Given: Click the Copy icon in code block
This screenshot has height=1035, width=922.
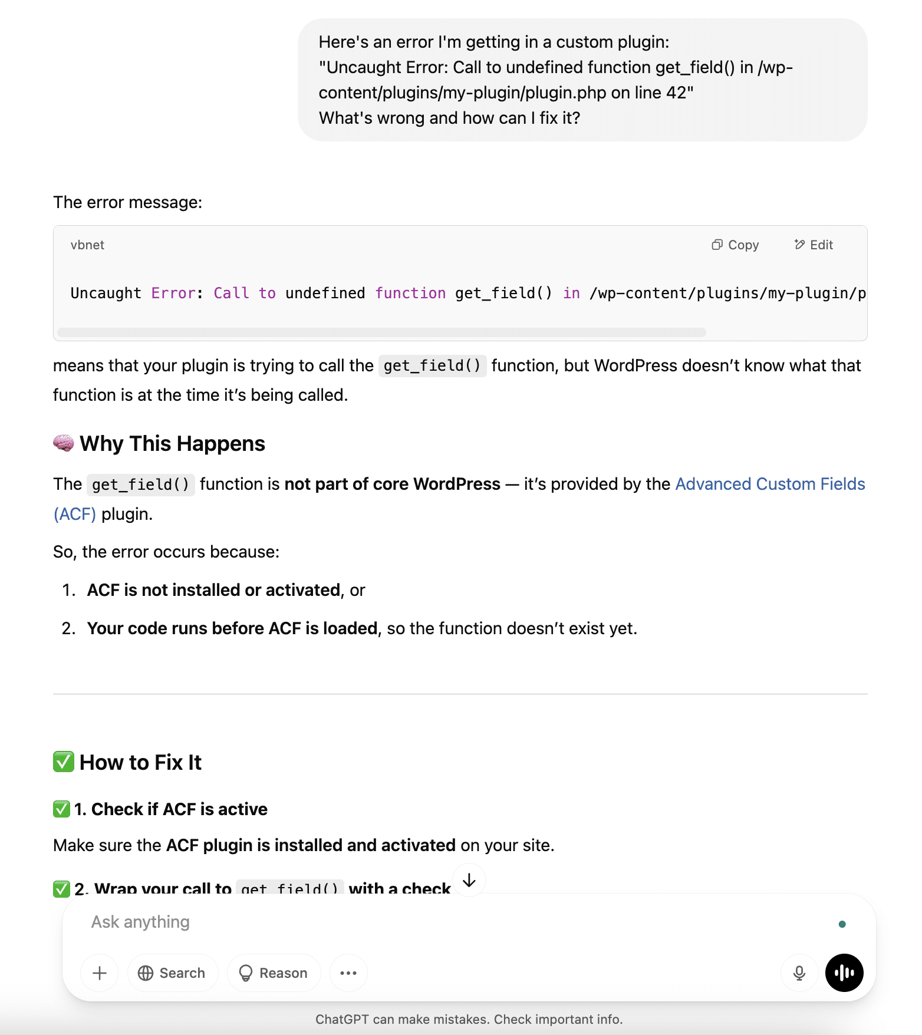Looking at the screenshot, I should coord(717,245).
